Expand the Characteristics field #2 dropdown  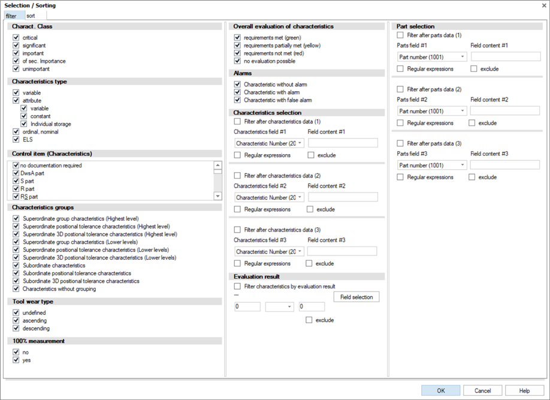(x=269, y=197)
